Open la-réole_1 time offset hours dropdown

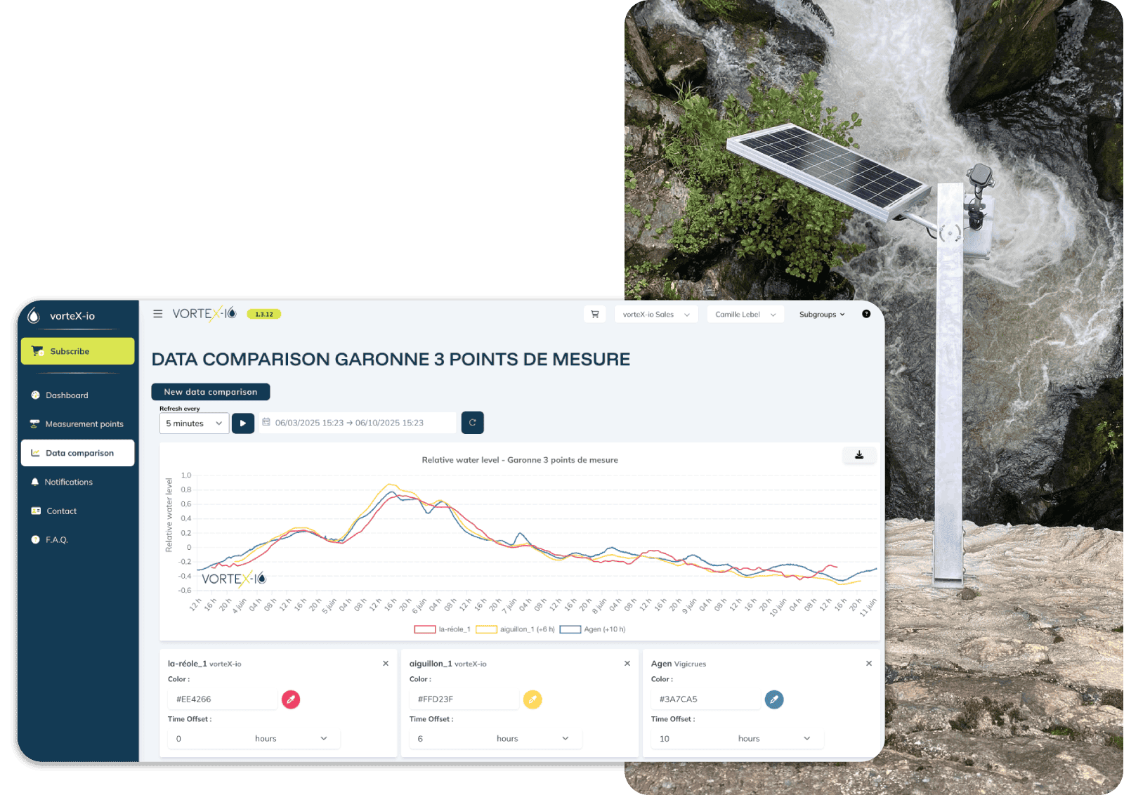pyautogui.click(x=292, y=739)
